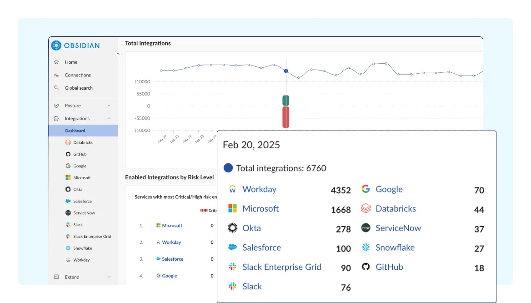Open the Salesforce link in risk table
This screenshot has height=303, width=531.
pyautogui.click(x=173, y=259)
